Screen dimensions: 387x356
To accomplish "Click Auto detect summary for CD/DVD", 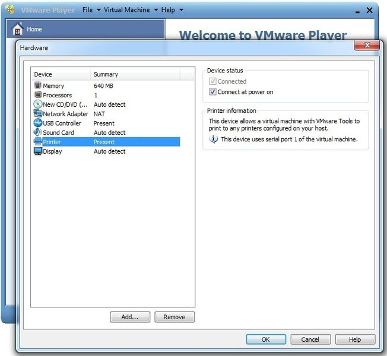I will pyautogui.click(x=110, y=104).
